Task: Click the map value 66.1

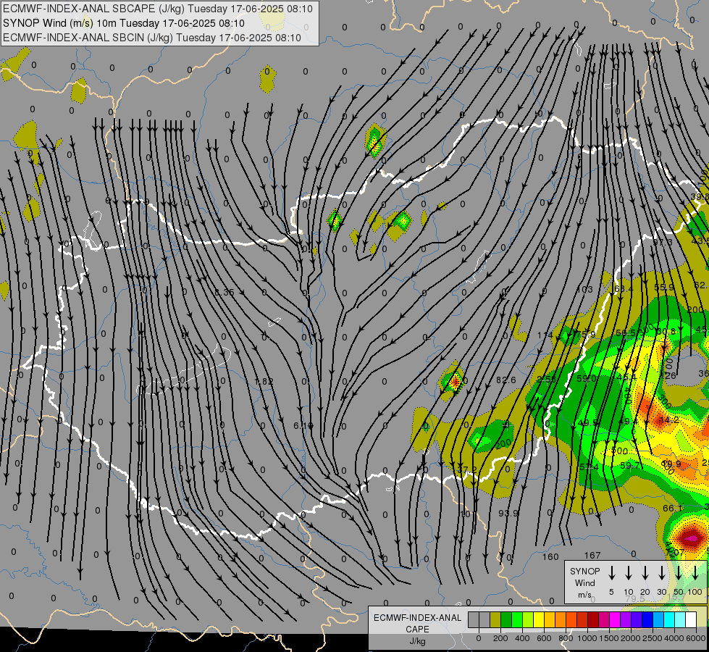Action: pyautogui.click(x=673, y=508)
